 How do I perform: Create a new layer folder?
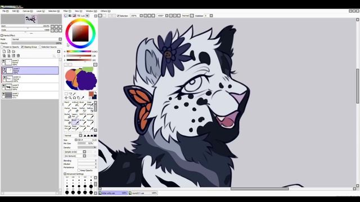[13, 51]
